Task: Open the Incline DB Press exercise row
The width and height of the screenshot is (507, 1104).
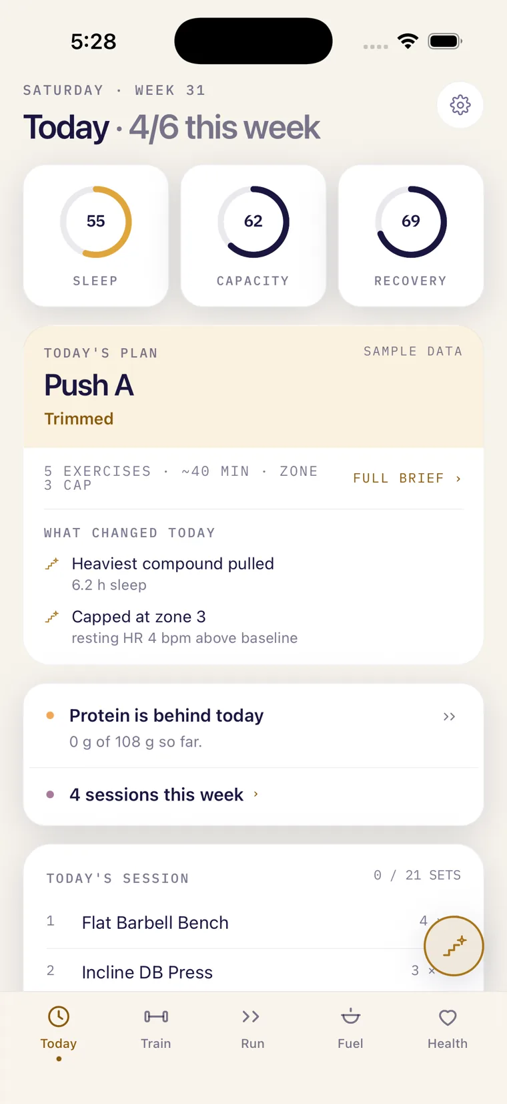Action: [x=253, y=972]
